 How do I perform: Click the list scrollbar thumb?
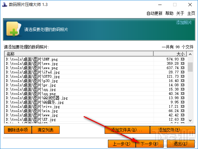[190, 67]
